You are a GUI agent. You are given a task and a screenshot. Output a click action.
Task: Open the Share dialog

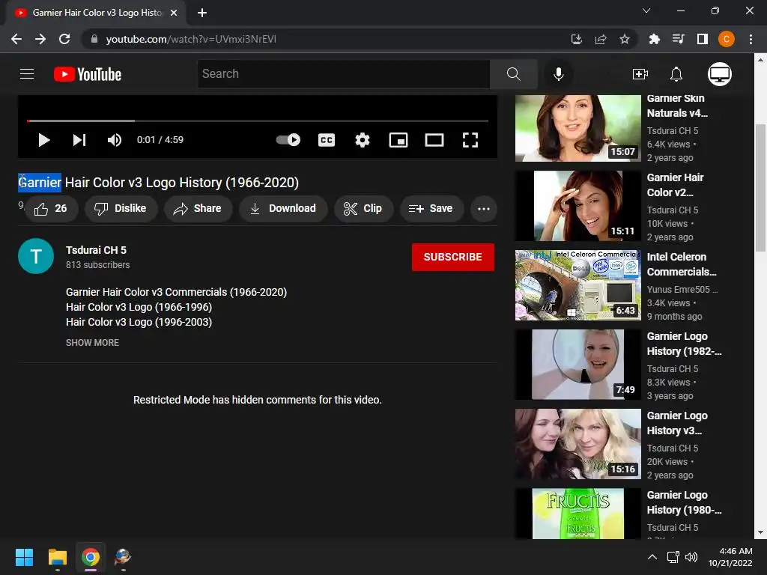pyautogui.click(x=198, y=208)
